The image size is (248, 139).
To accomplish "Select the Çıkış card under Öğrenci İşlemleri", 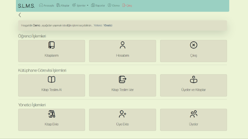I will pyautogui.click(x=194, y=51).
